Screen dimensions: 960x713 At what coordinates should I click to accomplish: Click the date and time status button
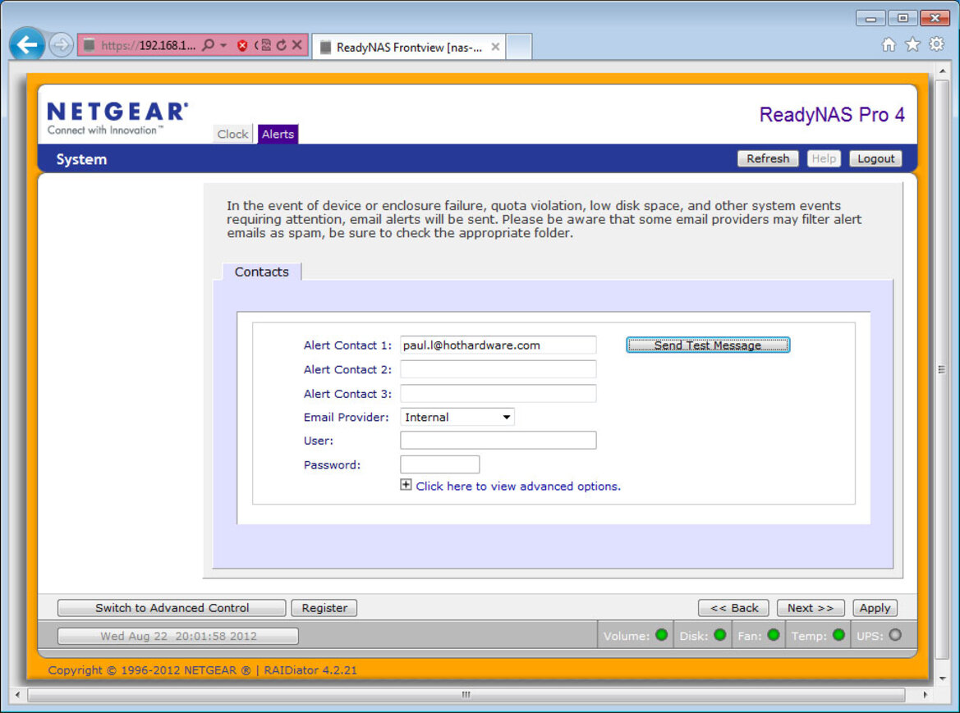click(x=178, y=636)
